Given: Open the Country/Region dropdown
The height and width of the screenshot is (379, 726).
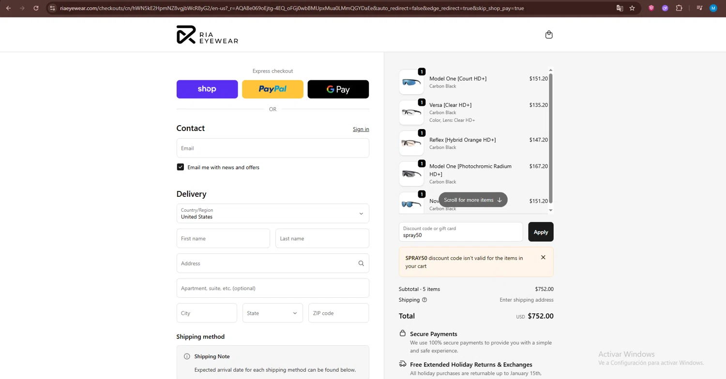Looking at the screenshot, I should pyautogui.click(x=272, y=214).
